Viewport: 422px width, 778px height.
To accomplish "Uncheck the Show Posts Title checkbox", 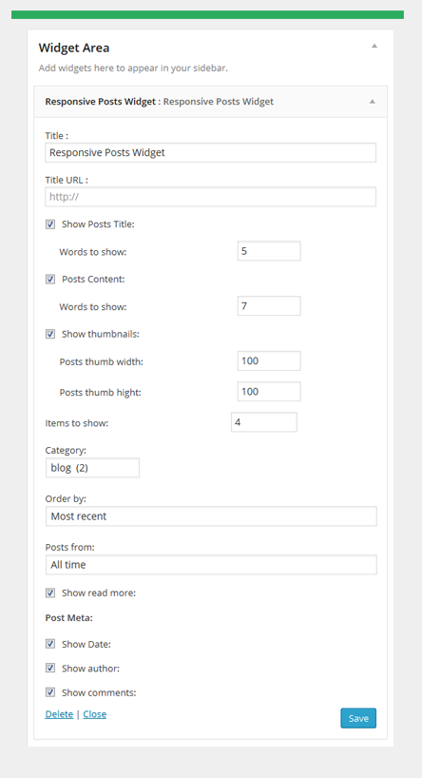I will 50,224.
